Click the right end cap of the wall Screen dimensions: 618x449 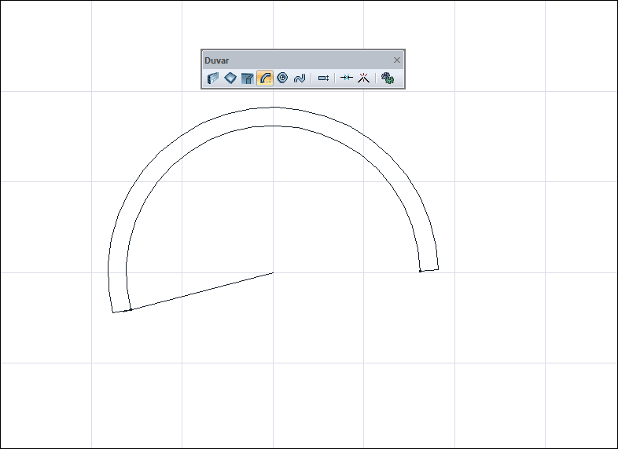(x=429, y=270)
